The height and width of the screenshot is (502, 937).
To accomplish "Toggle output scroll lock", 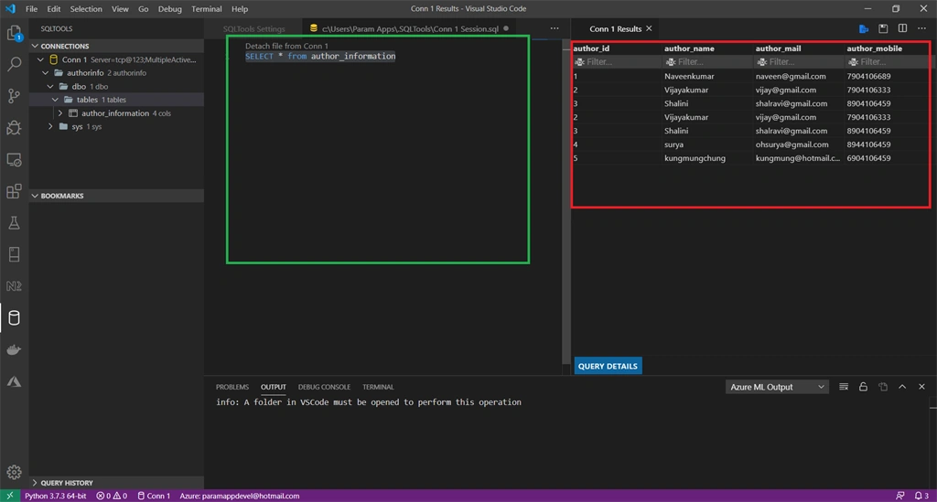I will tap(863, 387).
